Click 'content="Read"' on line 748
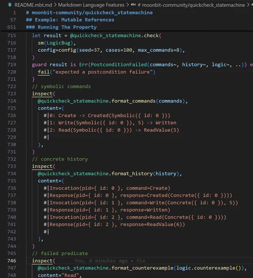 59,275
